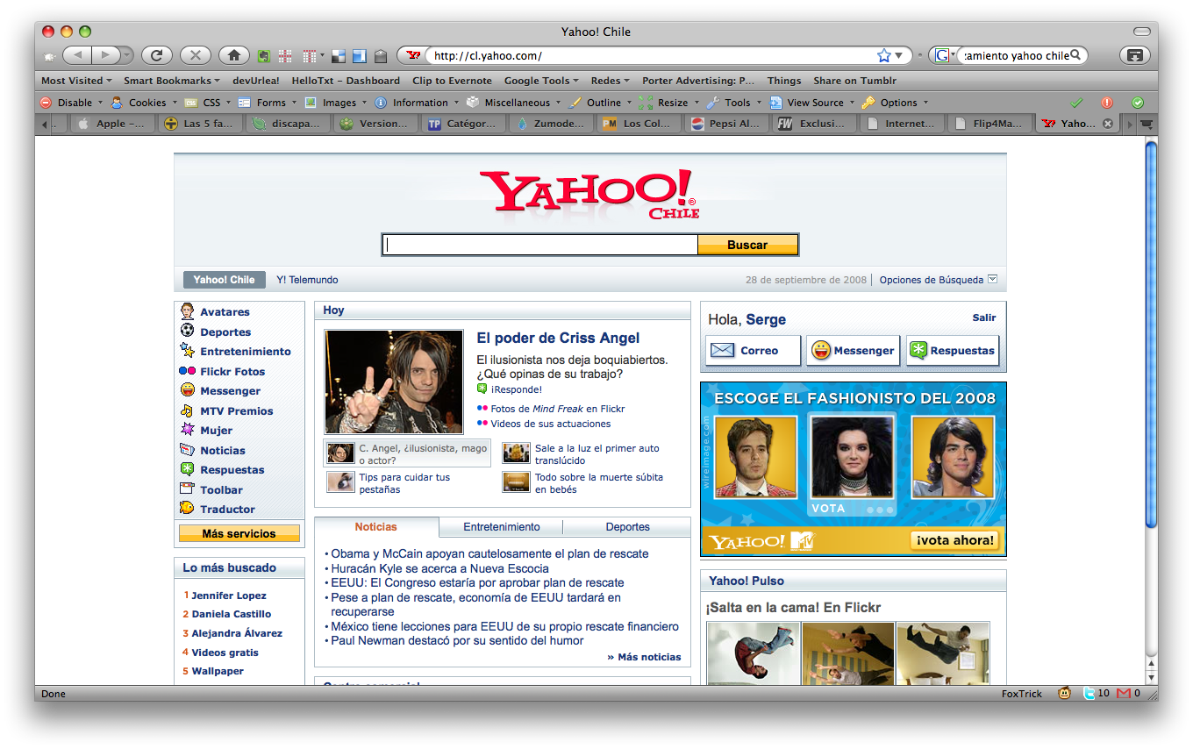Screen dimensions: 1193x749
Task: Close the Yahoo tab
Action: coord(1107,124)
